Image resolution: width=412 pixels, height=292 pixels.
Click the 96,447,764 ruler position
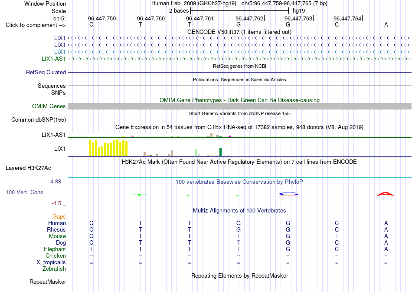[347, 18]
